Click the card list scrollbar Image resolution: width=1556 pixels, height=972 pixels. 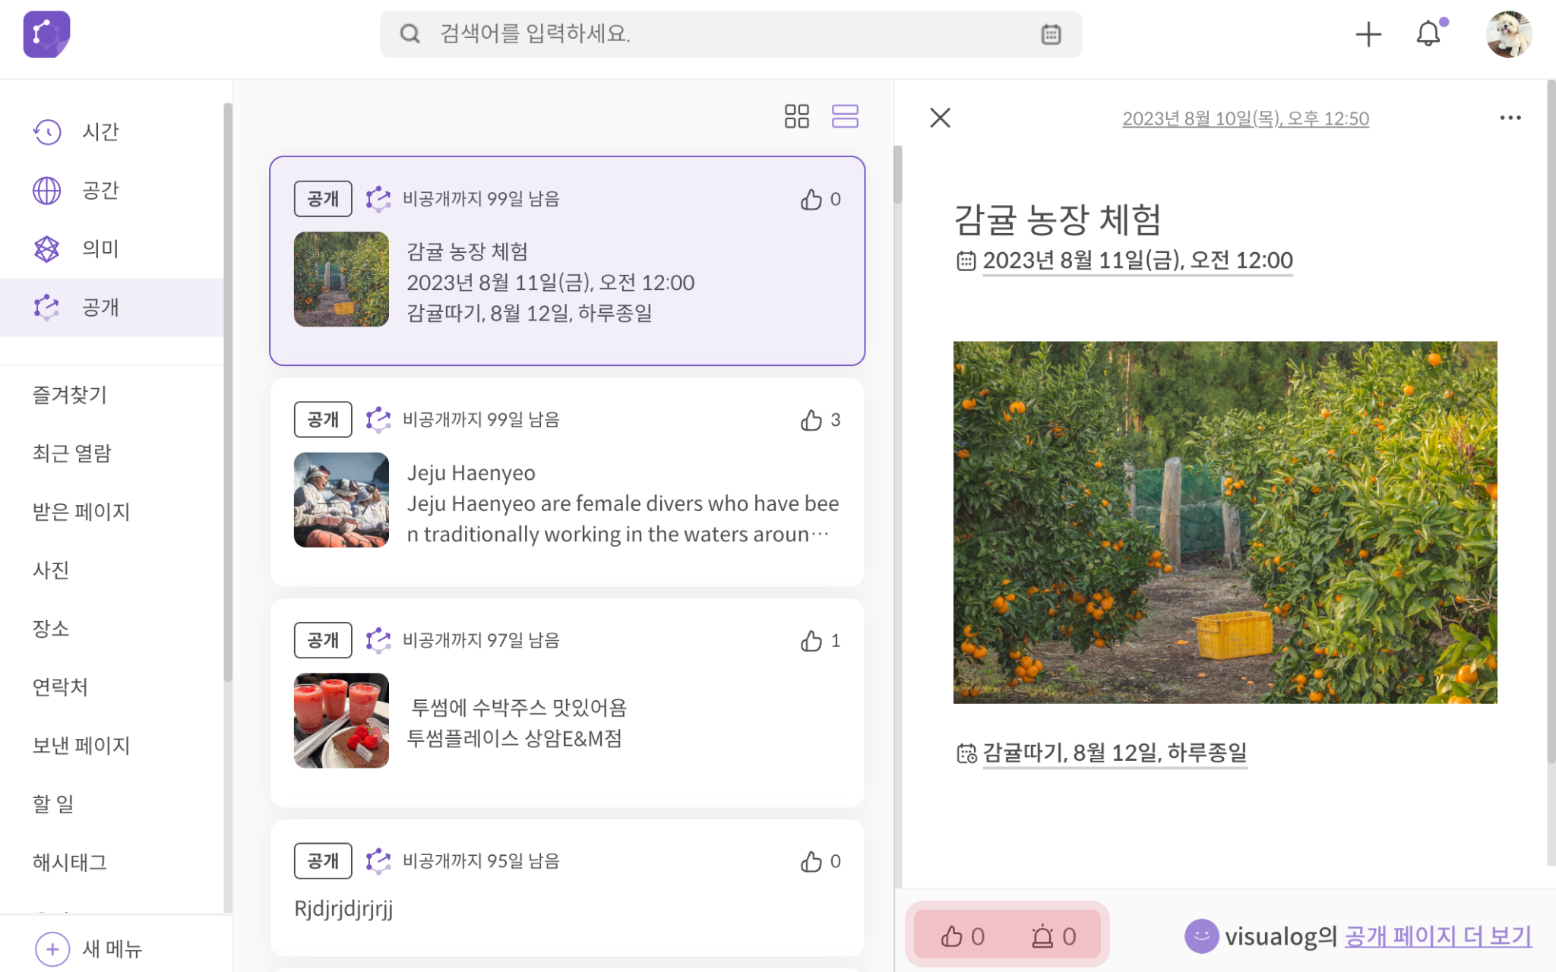897,175
